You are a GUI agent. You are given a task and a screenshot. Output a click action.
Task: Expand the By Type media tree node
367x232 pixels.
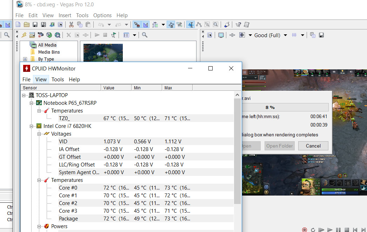(x=25, y=59)
